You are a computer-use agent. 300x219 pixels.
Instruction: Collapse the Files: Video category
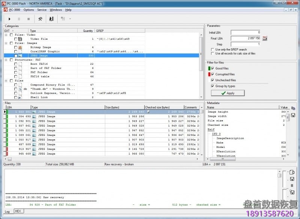coord(6,35)
